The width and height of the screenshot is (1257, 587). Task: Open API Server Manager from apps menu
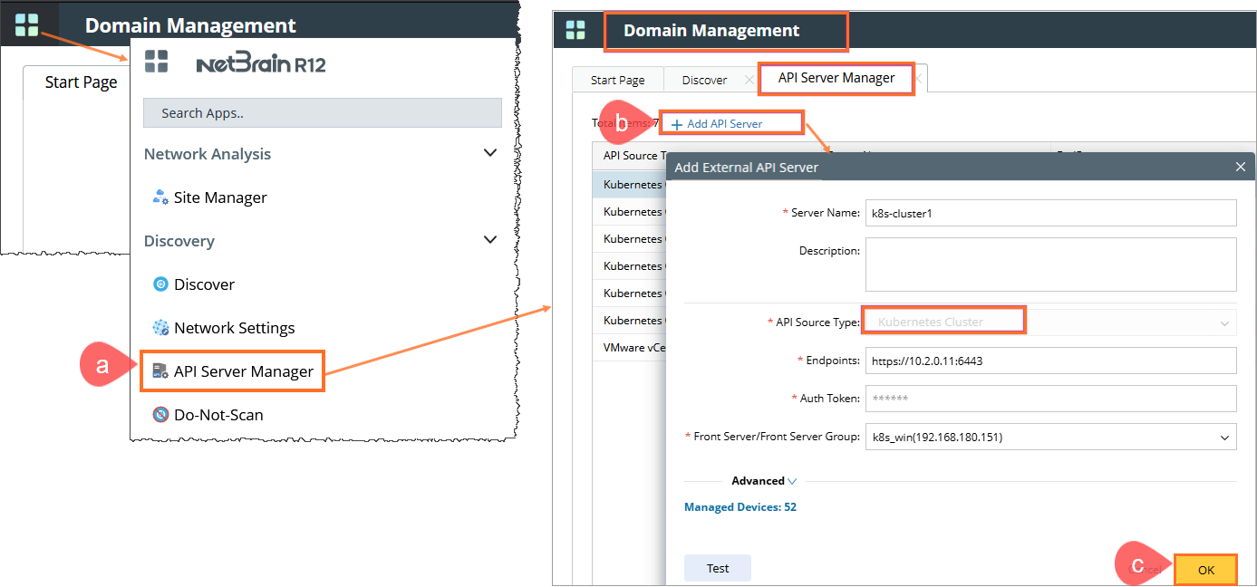tap(244, 371)
